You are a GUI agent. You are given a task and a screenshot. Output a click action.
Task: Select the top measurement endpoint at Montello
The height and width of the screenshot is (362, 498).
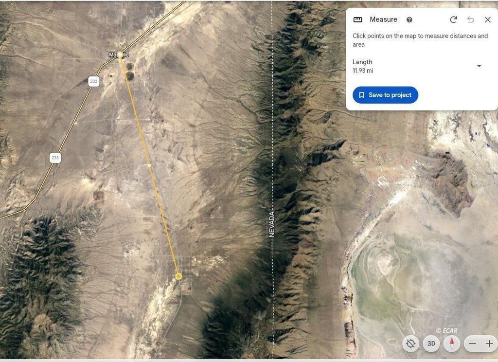(x=120, y=54)
